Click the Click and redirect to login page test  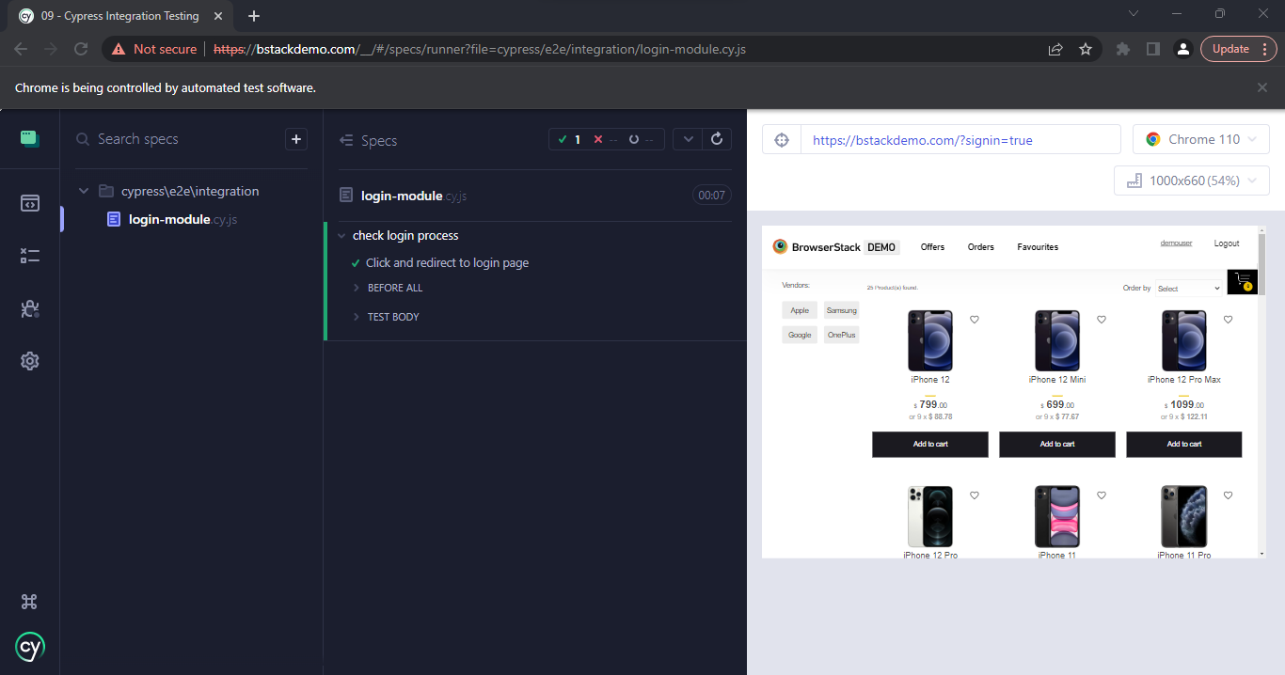[x=447, y=263]
